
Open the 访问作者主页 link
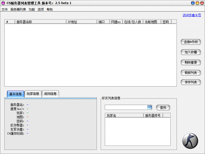(x=192, y=15)
